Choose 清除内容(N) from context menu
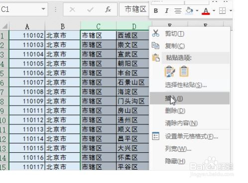Image resolution: width=248 pixels, height=183 pixels. coord(181,123)
